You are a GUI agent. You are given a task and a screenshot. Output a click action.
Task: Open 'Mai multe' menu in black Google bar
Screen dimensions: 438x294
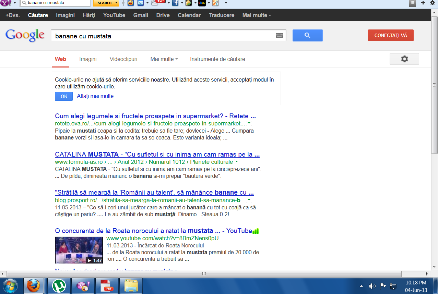pos(257,15)
